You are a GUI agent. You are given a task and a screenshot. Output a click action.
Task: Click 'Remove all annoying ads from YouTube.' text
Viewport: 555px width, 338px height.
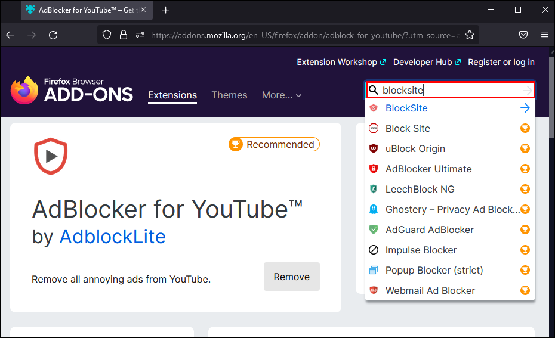click(x=121, y=280)
